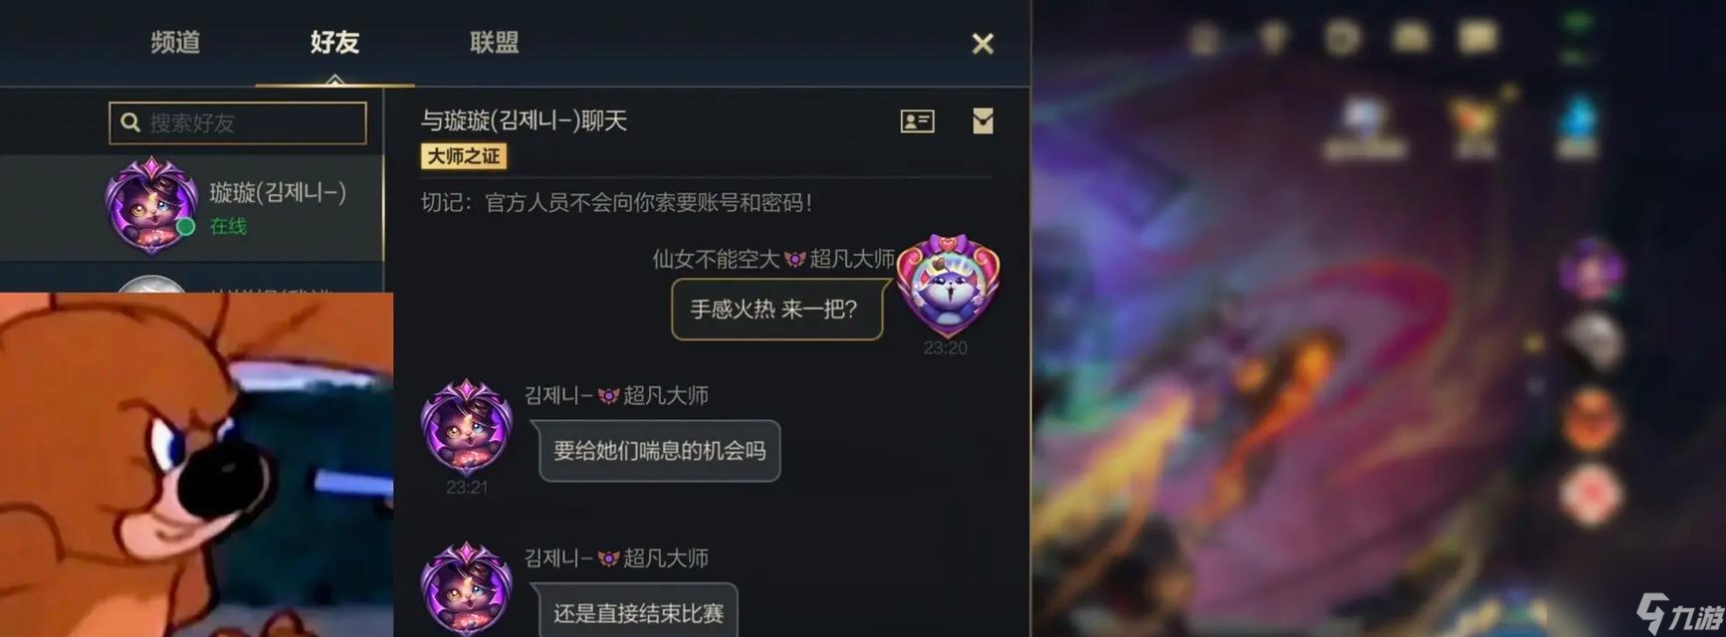Image resolution: width=1726 pixels, height=637 pixels.
Task: Click the search magnifier icon
Action: tap(130, 122)
